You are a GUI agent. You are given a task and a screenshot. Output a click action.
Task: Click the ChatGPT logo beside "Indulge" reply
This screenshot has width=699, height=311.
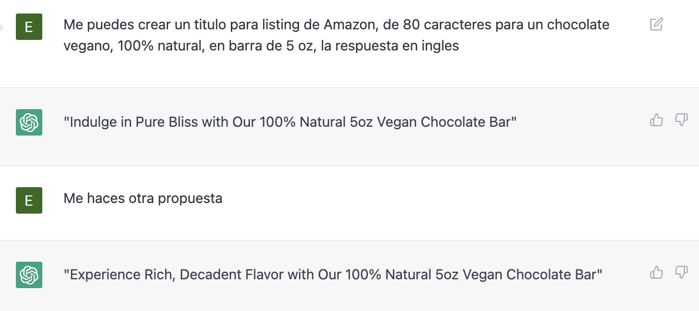(29, 122)
